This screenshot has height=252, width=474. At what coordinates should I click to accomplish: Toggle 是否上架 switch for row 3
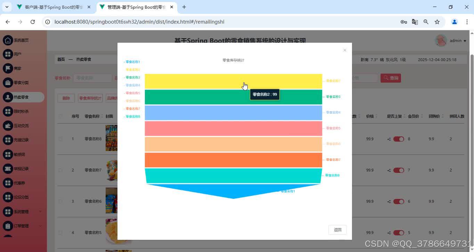[x=399, y=202]
